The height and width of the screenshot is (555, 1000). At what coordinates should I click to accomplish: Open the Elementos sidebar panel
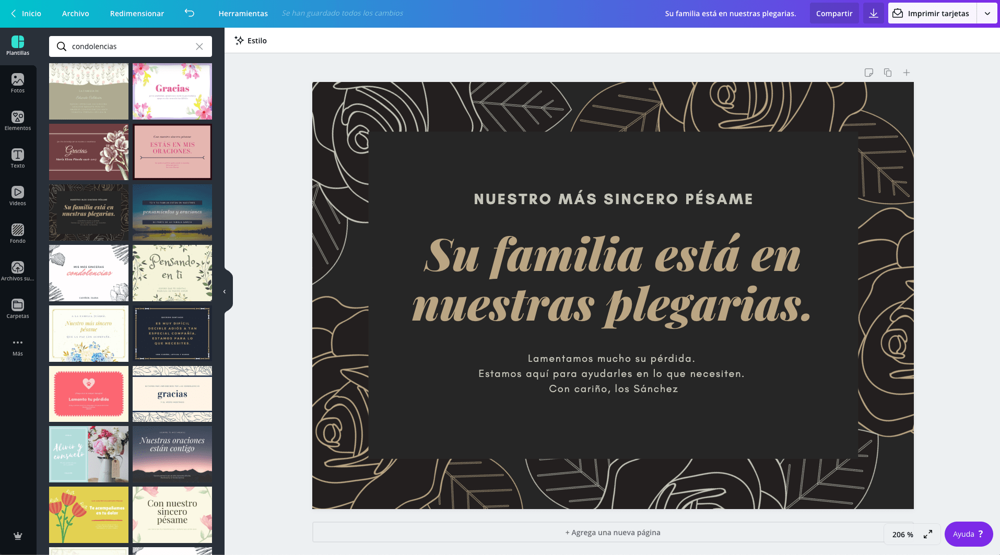[x=18, y=121]
